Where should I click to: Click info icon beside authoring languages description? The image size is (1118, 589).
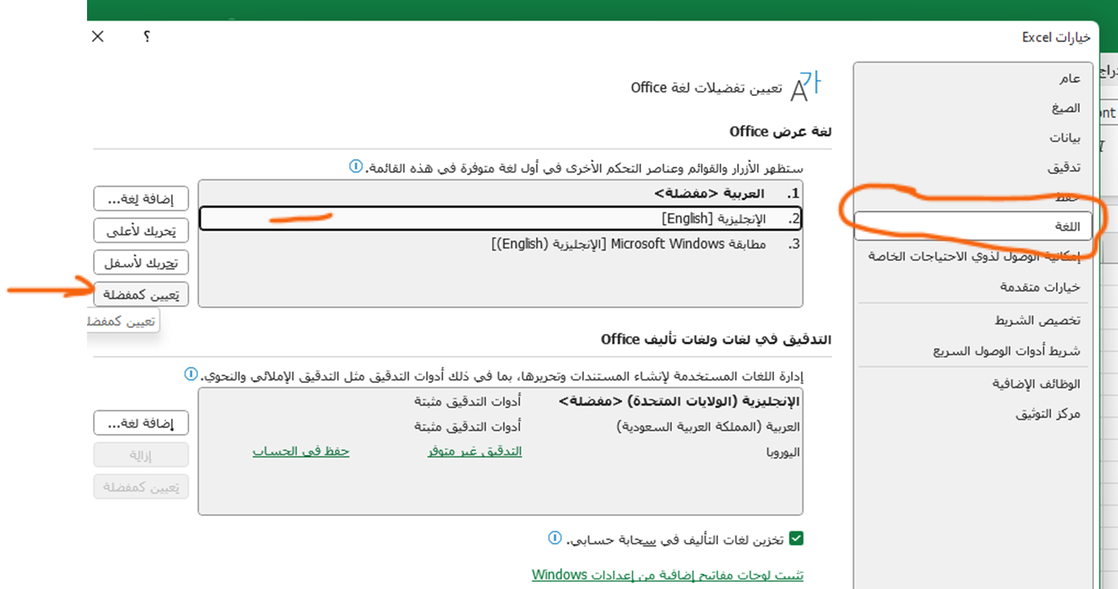pyautogui.click(x=191, y=375)
